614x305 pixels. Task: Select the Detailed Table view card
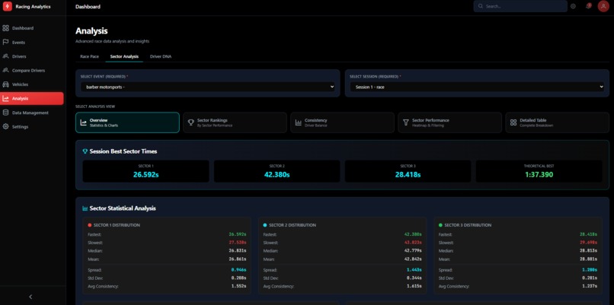(557, 122)
